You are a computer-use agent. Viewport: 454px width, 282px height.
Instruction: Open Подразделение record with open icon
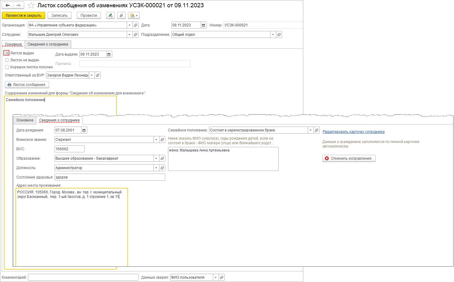tap(279, 35)
